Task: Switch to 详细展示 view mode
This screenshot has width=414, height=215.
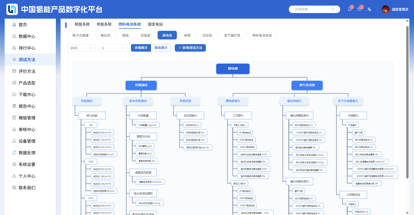Action: point(141,48)
